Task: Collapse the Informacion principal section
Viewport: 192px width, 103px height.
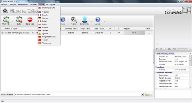Action: (156, 54)
